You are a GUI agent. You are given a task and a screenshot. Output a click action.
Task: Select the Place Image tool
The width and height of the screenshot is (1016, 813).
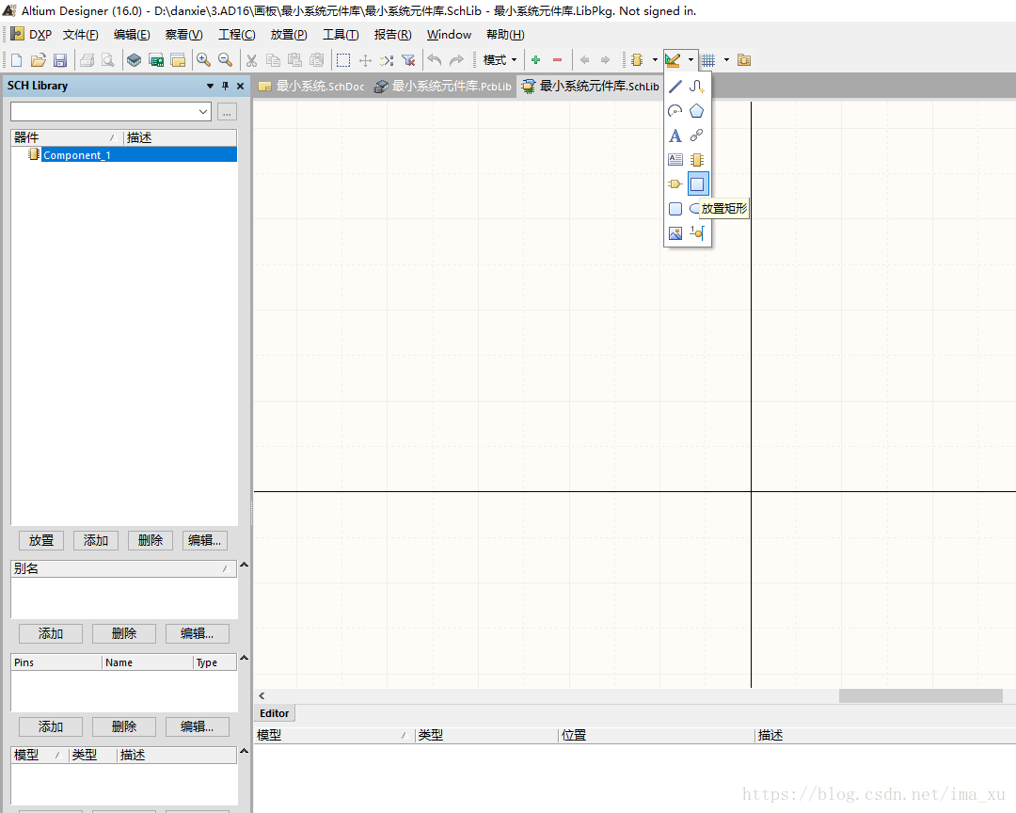(x=675, y=232)
